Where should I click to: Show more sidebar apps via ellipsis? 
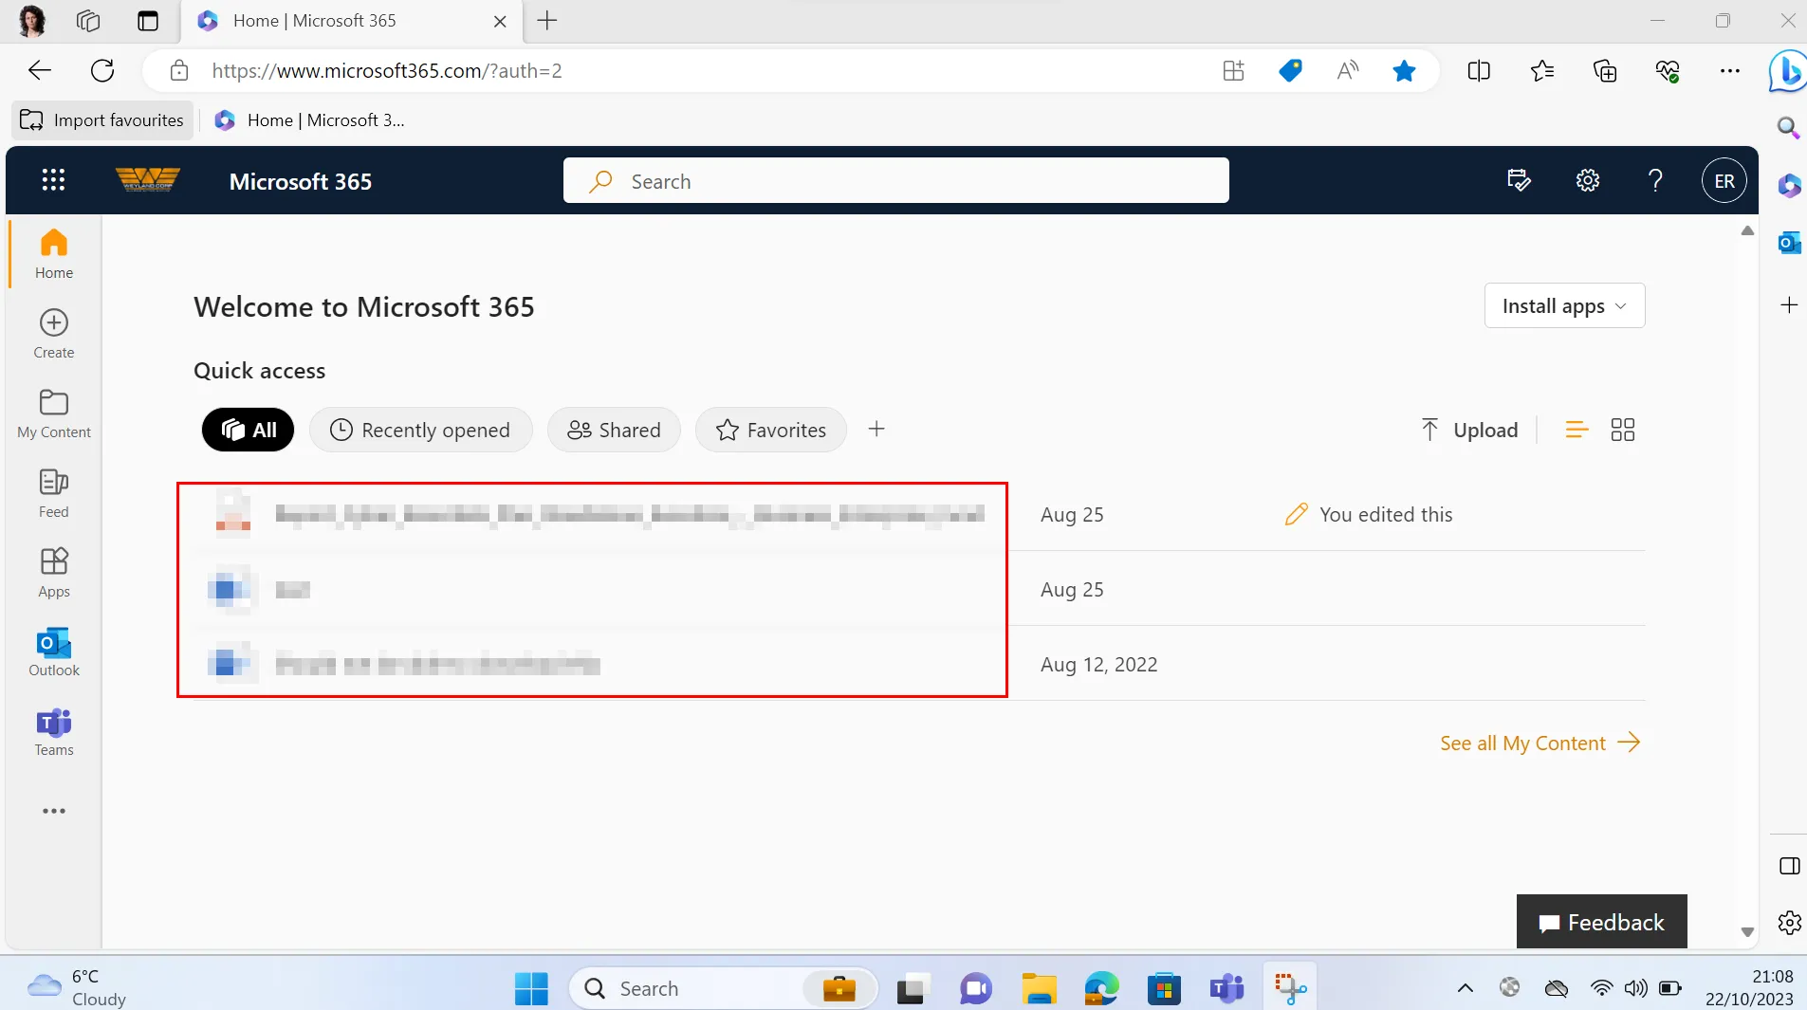(x=54, y=811)
